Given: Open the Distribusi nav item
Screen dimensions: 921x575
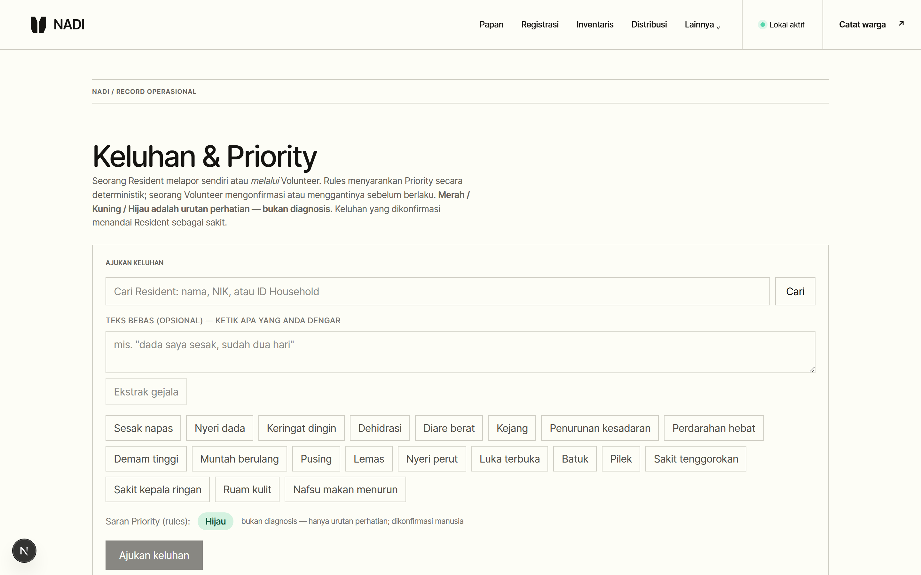Looking at the screenshot, I should point(649,25).
